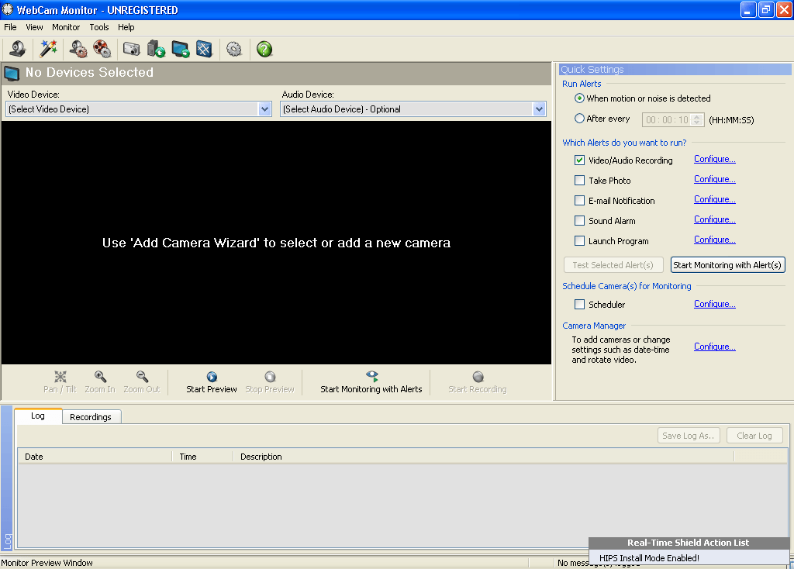This screenshot has height=569, width=794.
Task: Open the Add Camera Wizard
Action: (x=48, y=48)
